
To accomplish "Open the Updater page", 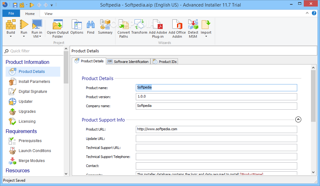I will point(33,102).
